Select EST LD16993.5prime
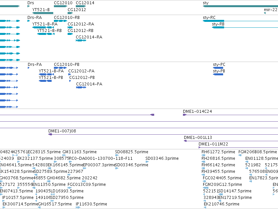Screen dimensions: 278x209 click(67, 191)
